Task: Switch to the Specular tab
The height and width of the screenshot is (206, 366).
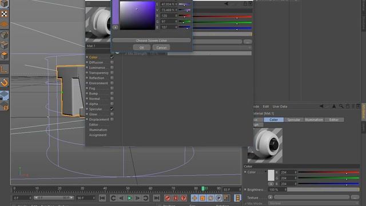Action: click(293, 120)
